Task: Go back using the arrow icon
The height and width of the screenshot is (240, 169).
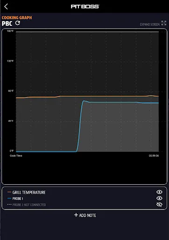Action: 6,7
